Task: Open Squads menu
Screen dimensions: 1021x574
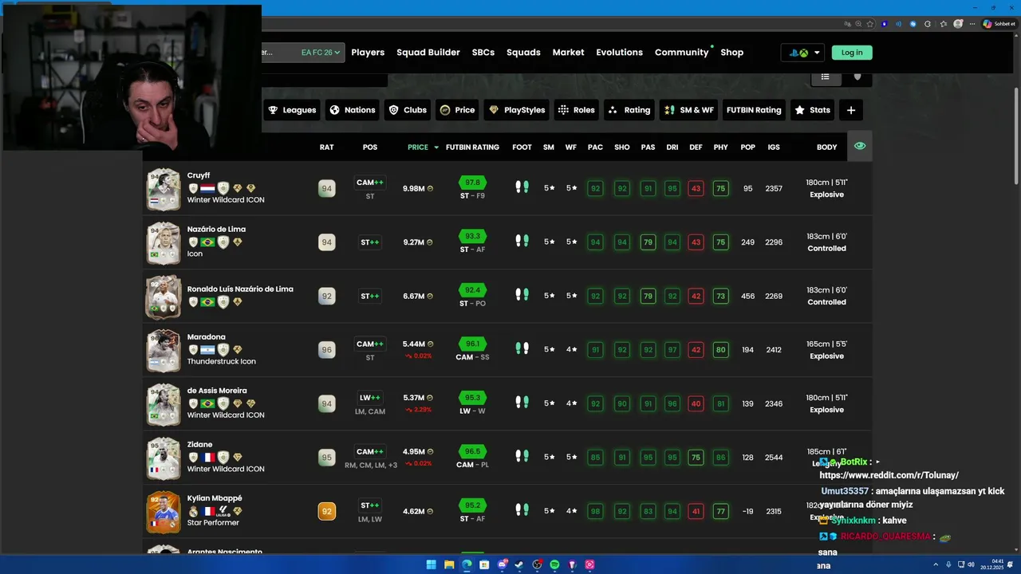Action: pyautogui.click(x=523, y=53)
